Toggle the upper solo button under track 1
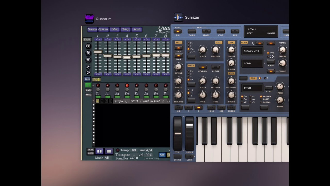Screen dimensions: 330x186 pyautogui.click(x=88, y=95)
